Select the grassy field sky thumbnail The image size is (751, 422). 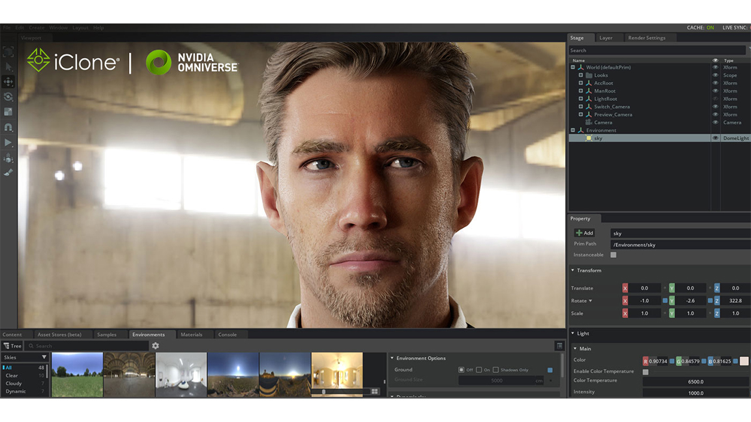(x=77, y=374)
